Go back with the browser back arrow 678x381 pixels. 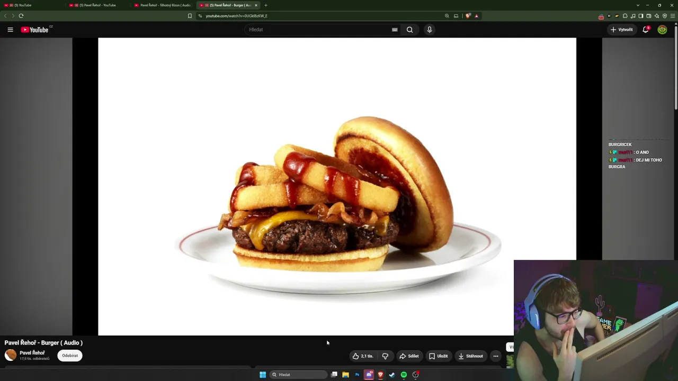click(5, 16)
